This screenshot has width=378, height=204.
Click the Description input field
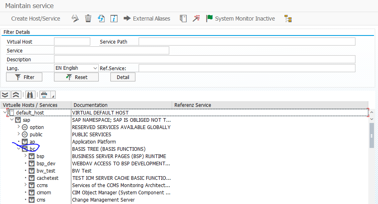205,59
